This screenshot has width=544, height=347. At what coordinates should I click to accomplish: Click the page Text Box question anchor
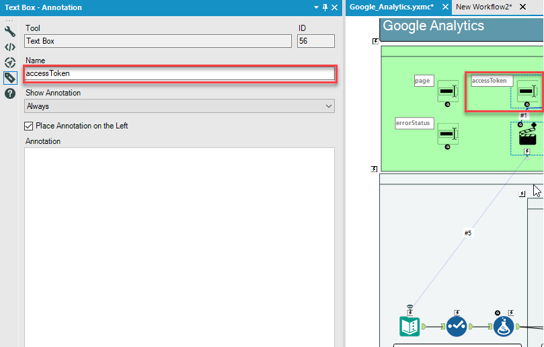pos(448,104)
